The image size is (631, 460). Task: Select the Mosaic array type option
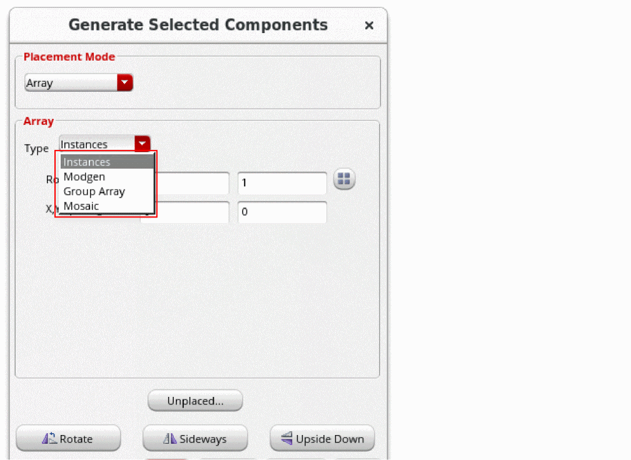click(x=81, y=206)
